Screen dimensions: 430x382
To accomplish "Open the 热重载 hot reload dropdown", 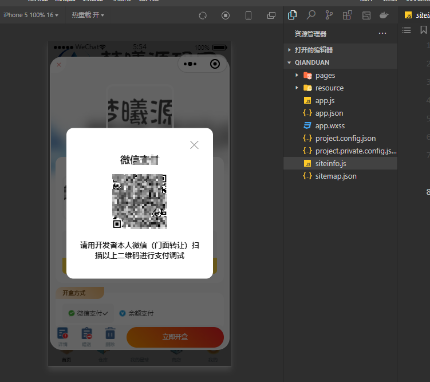I will pyautogui.click(x=88, y=15).
